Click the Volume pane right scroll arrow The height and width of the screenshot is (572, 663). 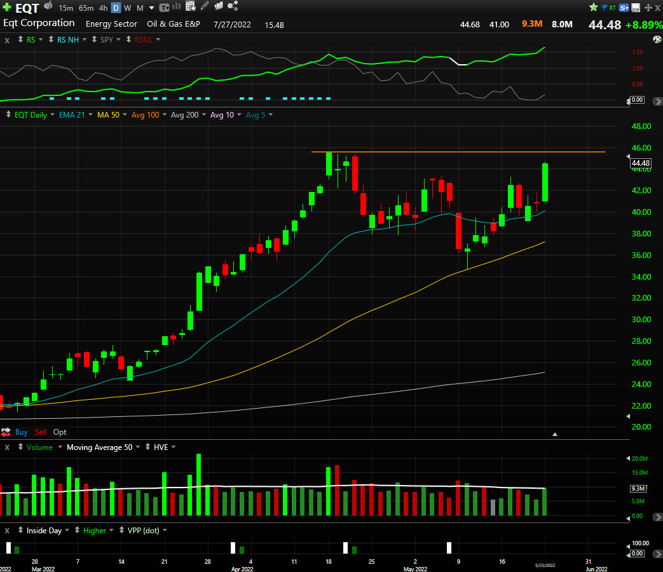tap(657, 517)
